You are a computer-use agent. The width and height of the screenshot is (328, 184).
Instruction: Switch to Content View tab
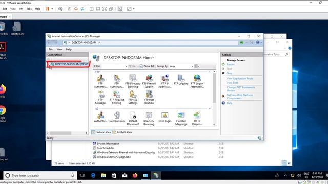point(122,132)
